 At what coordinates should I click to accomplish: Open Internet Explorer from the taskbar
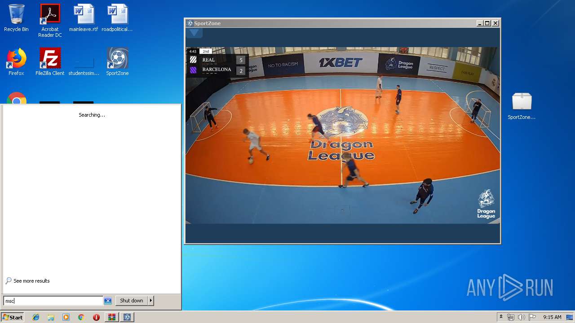(x=36, y=317)
